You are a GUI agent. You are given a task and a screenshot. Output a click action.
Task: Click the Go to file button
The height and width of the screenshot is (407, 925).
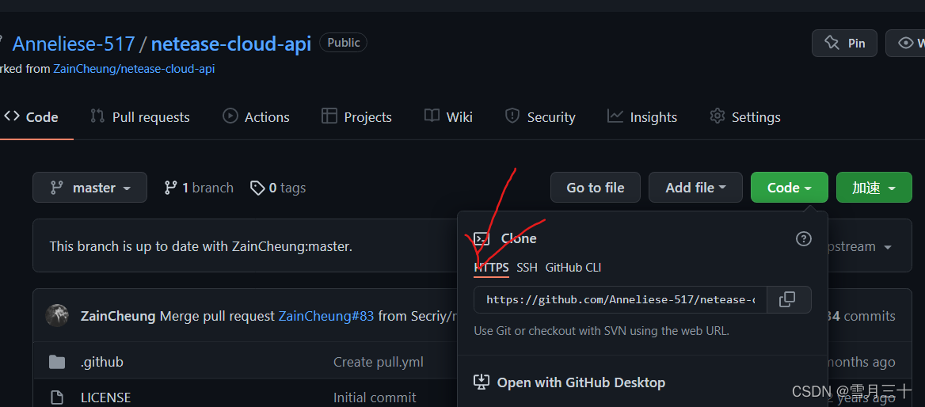pyautogui.click(x=596, y=188)
